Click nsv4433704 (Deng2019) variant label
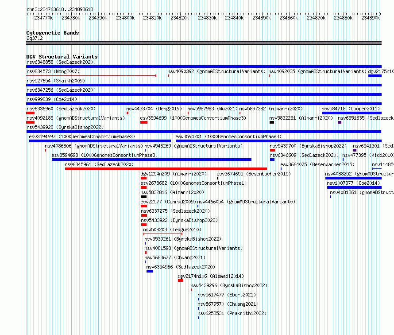Viewport: 394px width, 335px height. [154, 109]
